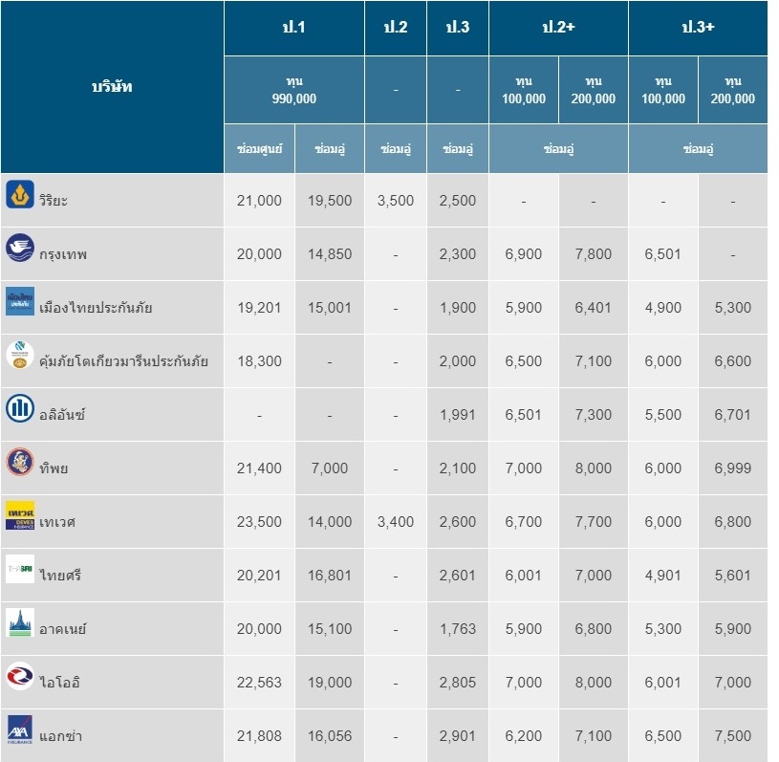This screenshot has width=779, height=762.
Task: Click the 23,500 price for เทเวศ
Action: point(259,522)
